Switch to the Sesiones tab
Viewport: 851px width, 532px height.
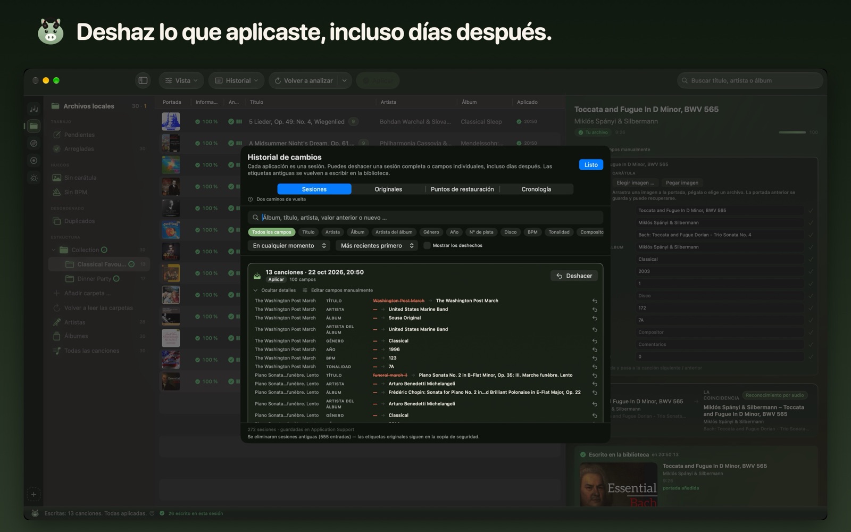pyautogui.click(x=314, y=189)
